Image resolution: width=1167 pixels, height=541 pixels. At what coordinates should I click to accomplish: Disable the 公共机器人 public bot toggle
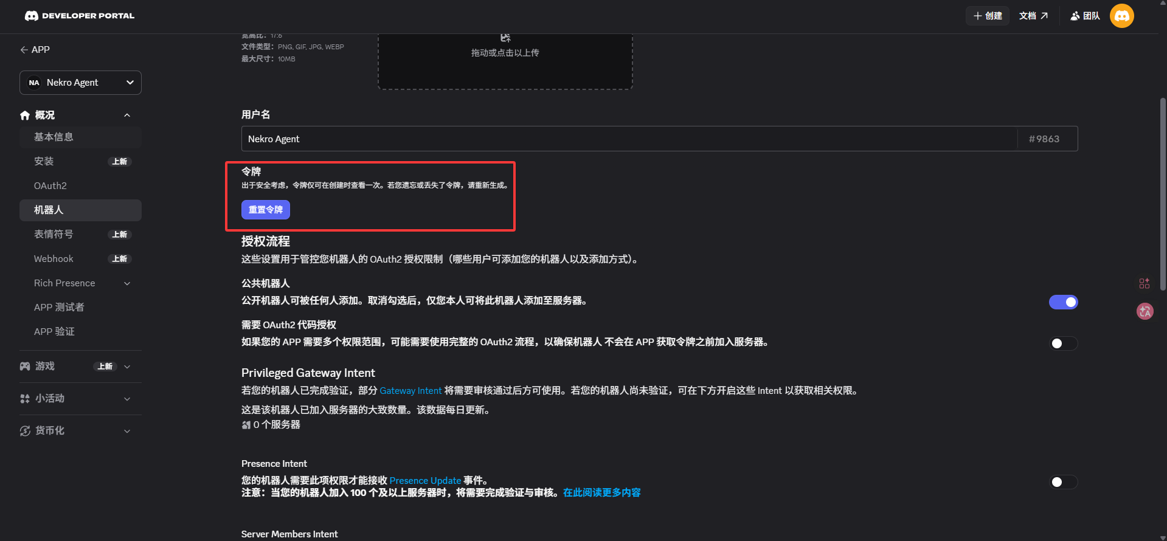tap(1063, 302)
